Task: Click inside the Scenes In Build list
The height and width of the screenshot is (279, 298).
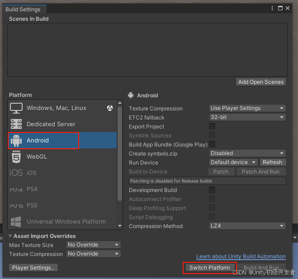Action: click(x=147, y=50)
